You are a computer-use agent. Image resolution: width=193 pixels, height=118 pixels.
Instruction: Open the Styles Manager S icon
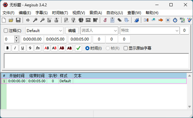[105, 20]
